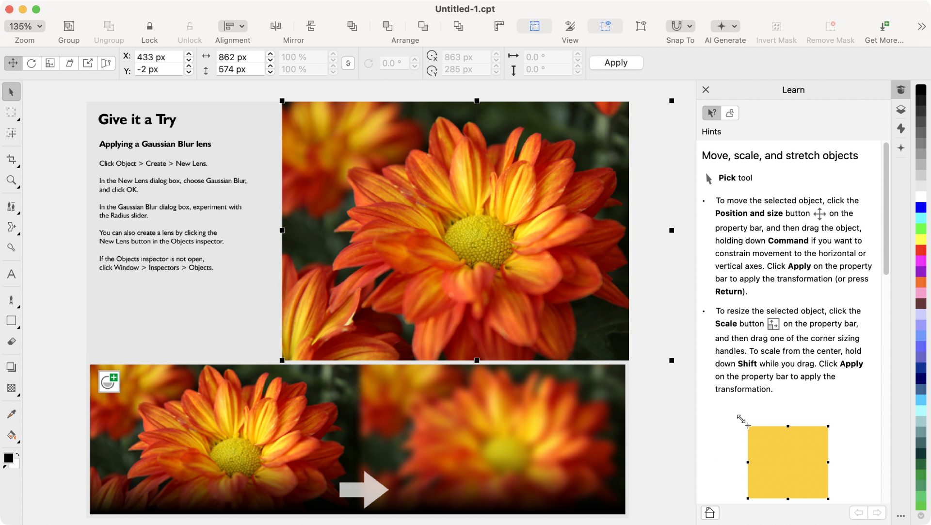Click the Ungroup button
Image resolution: width=931 pixels, height=525 pixels.
point(109,26)
